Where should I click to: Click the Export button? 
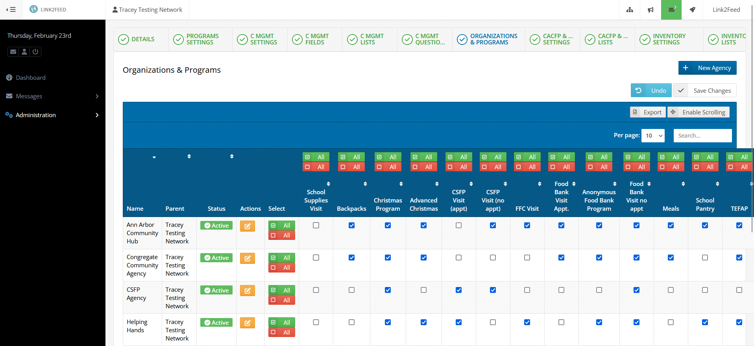[x=648, y=112]
